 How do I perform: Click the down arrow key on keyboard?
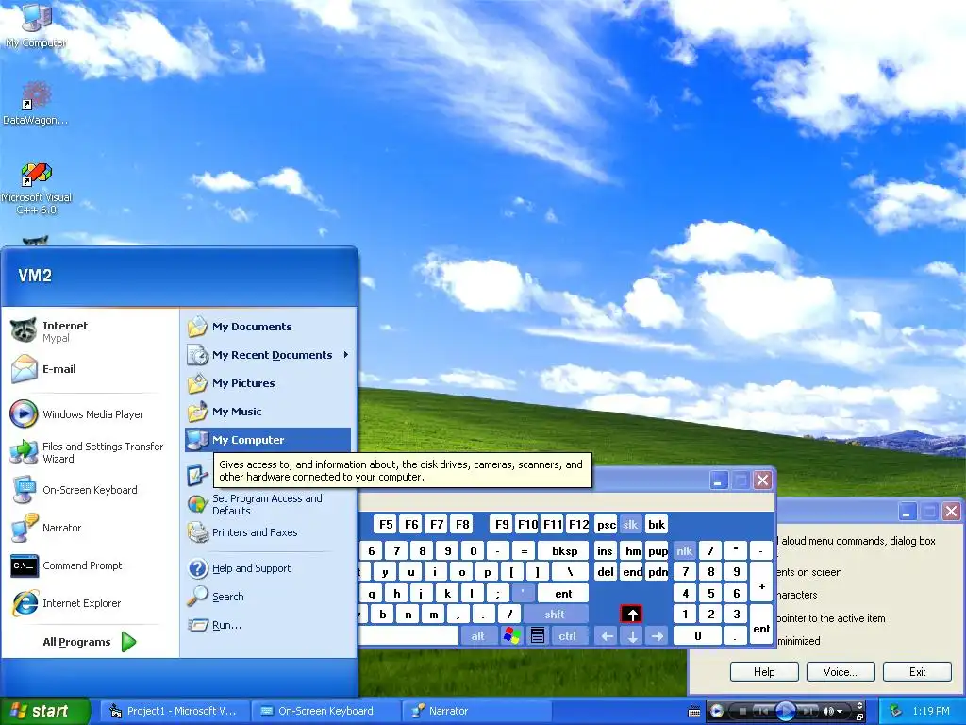[x=632, y=635]
